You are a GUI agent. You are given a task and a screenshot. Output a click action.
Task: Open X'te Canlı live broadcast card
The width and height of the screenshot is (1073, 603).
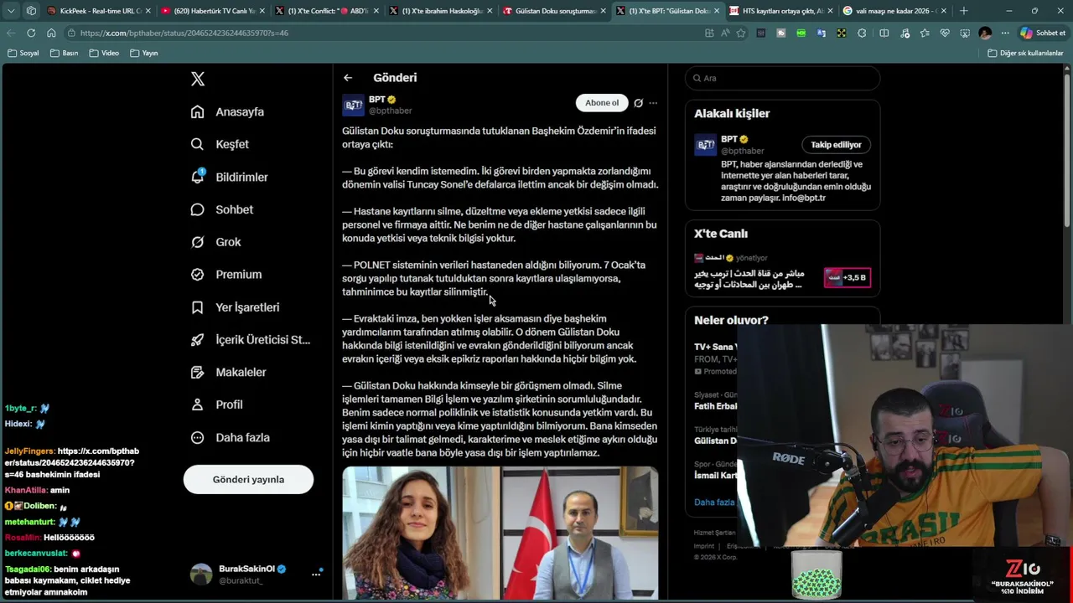click(x=783, y=273)
